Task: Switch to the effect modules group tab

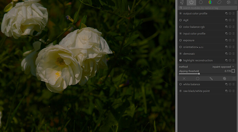Action: coord(229,2)
